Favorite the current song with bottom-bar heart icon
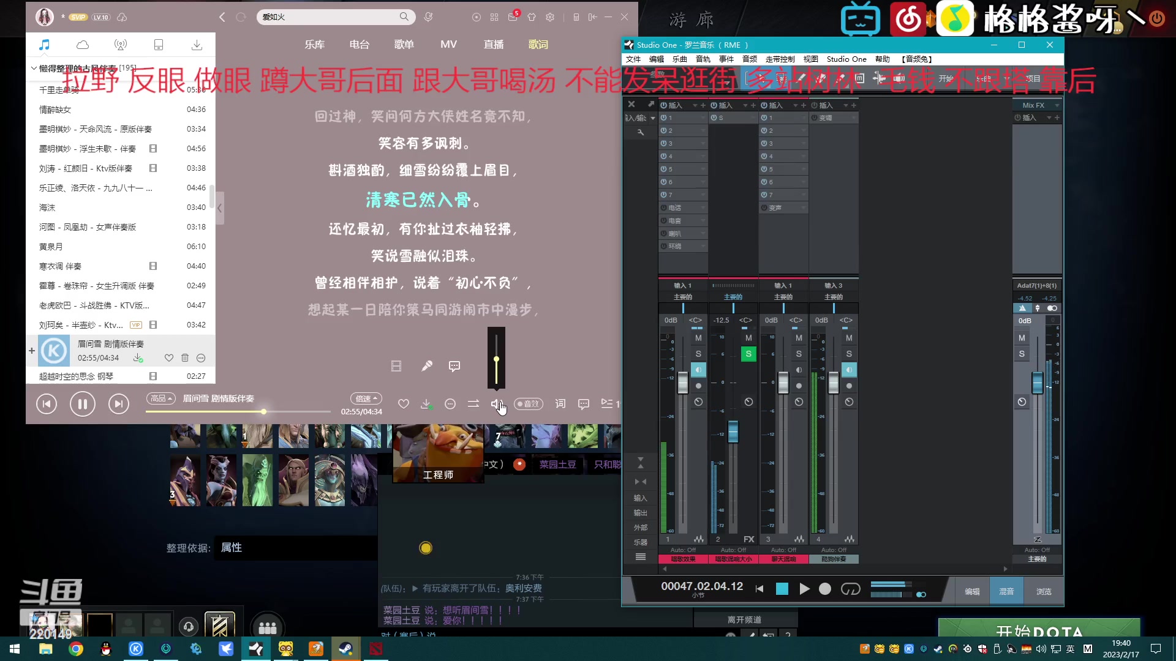The width and height of the screenshot is (1176, 661). [403, 404]
